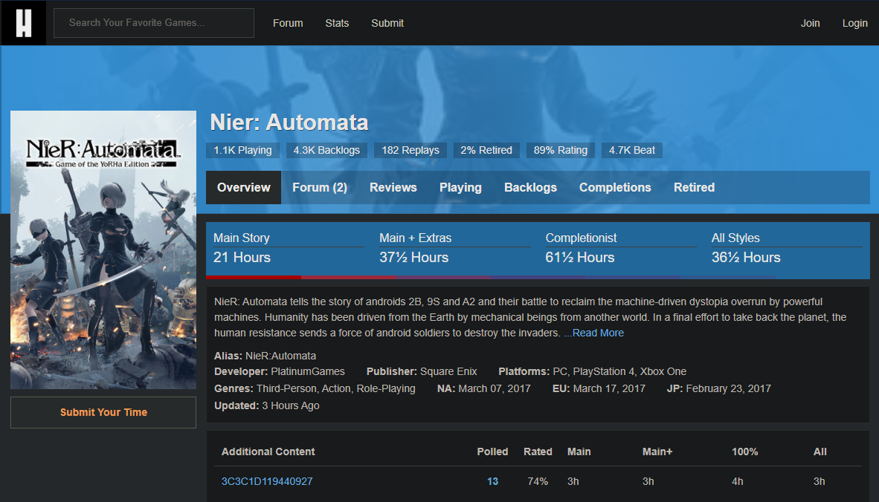Switch to the Playing tab
Screen dimensions: 879x502
[460, 187]
